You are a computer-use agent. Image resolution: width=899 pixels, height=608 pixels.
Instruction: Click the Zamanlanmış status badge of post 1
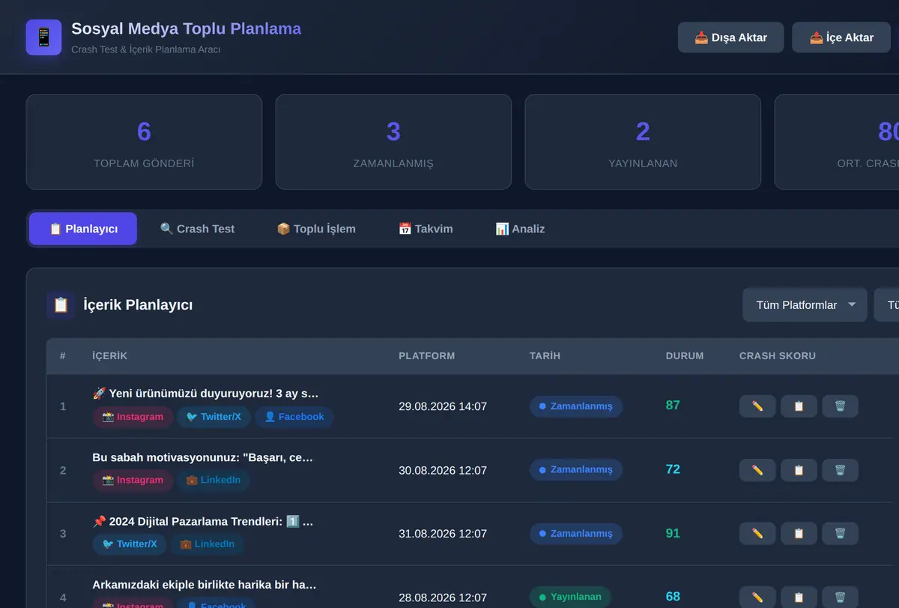575,406
